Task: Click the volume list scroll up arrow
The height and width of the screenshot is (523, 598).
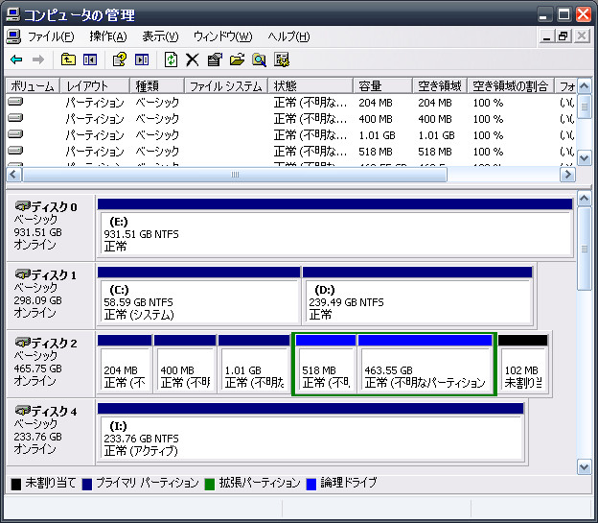Action: tap(585, 86)
